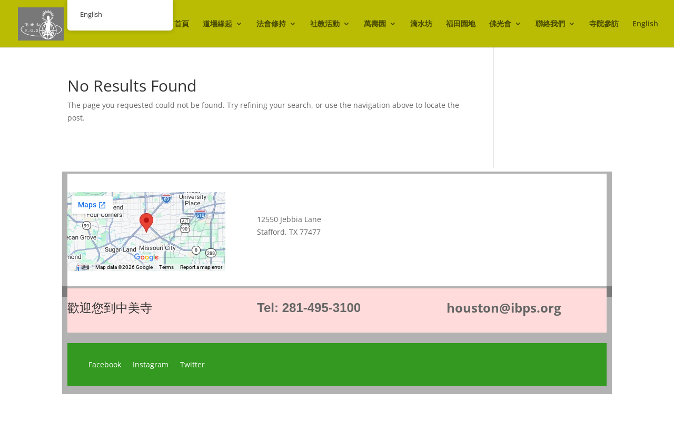Click the map Terms link

coord(166,267)
